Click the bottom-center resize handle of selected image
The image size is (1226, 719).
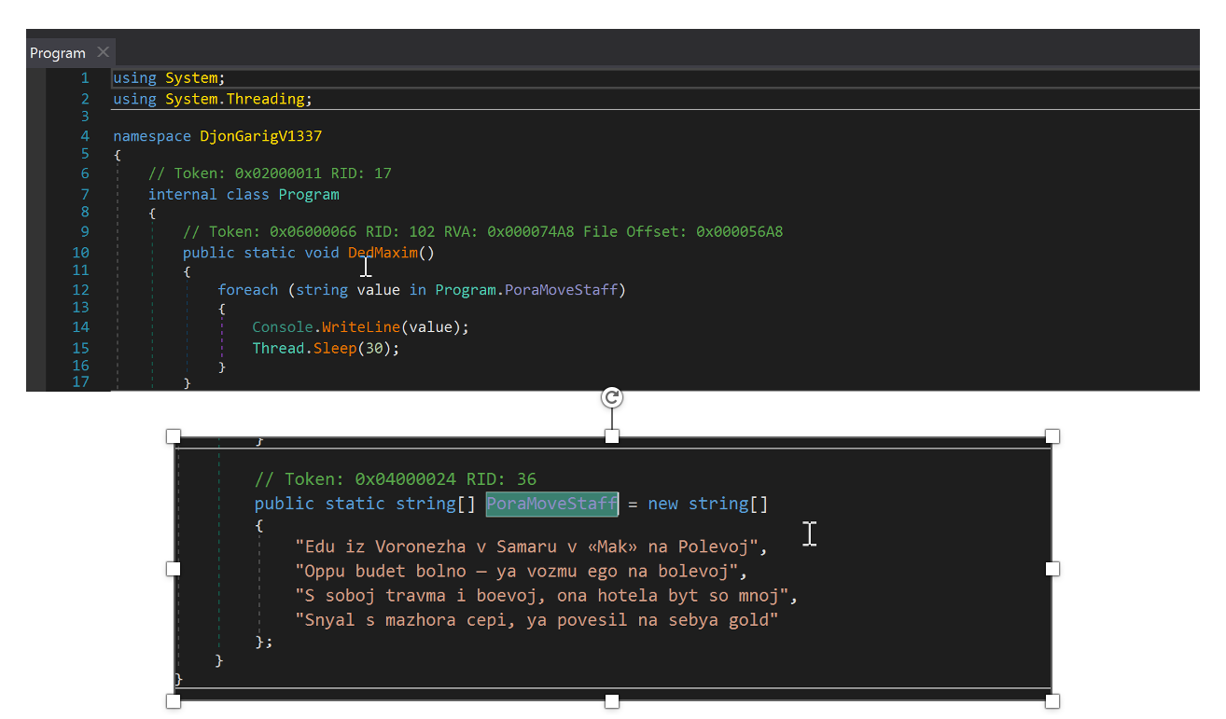[x=612, y=700]
